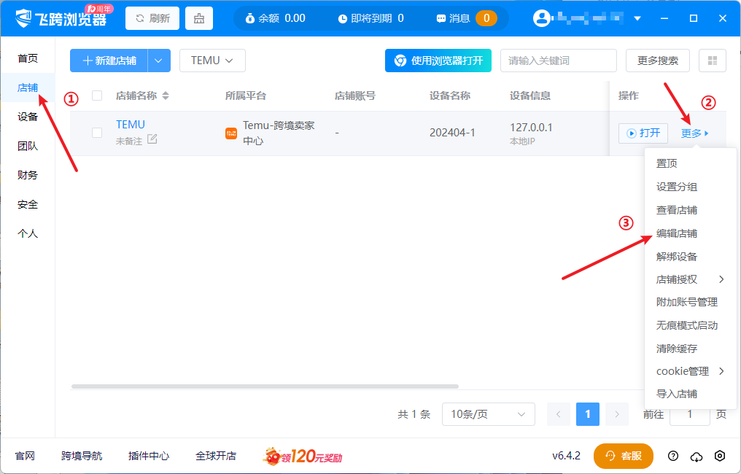
Task: Click the horizontal scrollbar below the table
Action: [265, 386]
